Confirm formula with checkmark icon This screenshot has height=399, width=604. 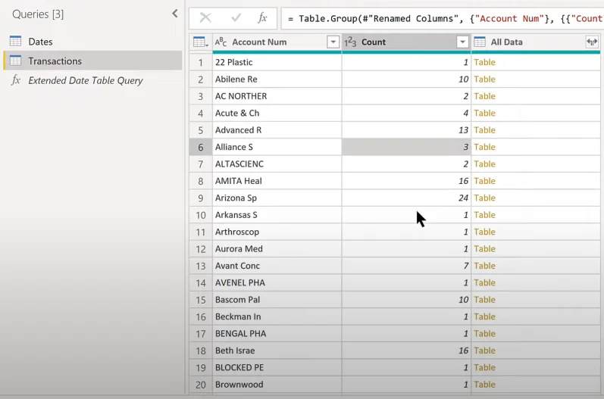(x=236, y=17)
